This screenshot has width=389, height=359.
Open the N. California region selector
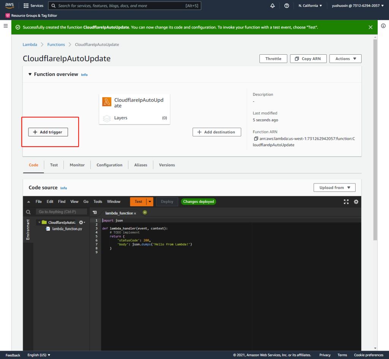click(x=310, y=6)
